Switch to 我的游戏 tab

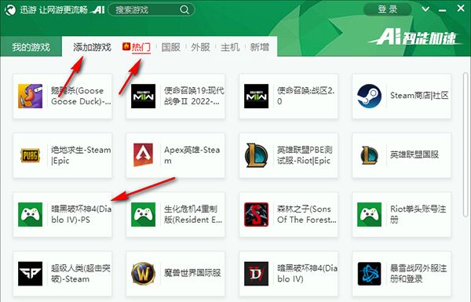(x=31, y=47)
